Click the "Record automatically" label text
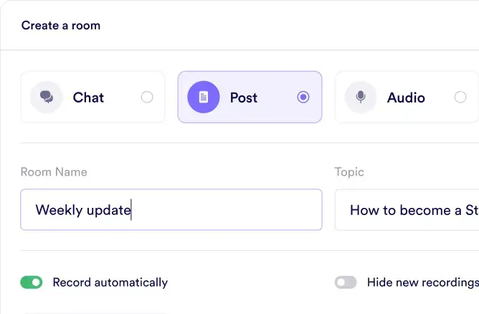This screenshot has width=479, height=314. pos(110,282)
